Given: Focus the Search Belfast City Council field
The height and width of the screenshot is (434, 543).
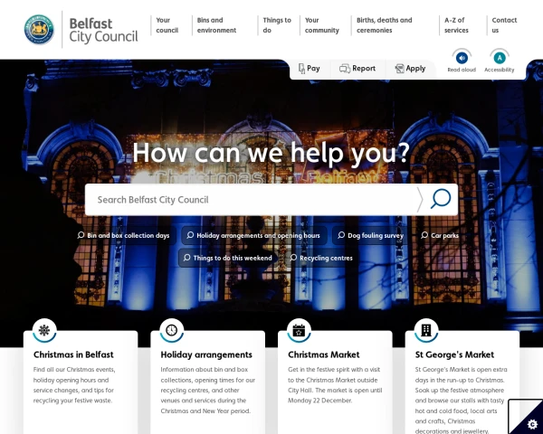Looking at the screenshot, I should coord(251,200).
